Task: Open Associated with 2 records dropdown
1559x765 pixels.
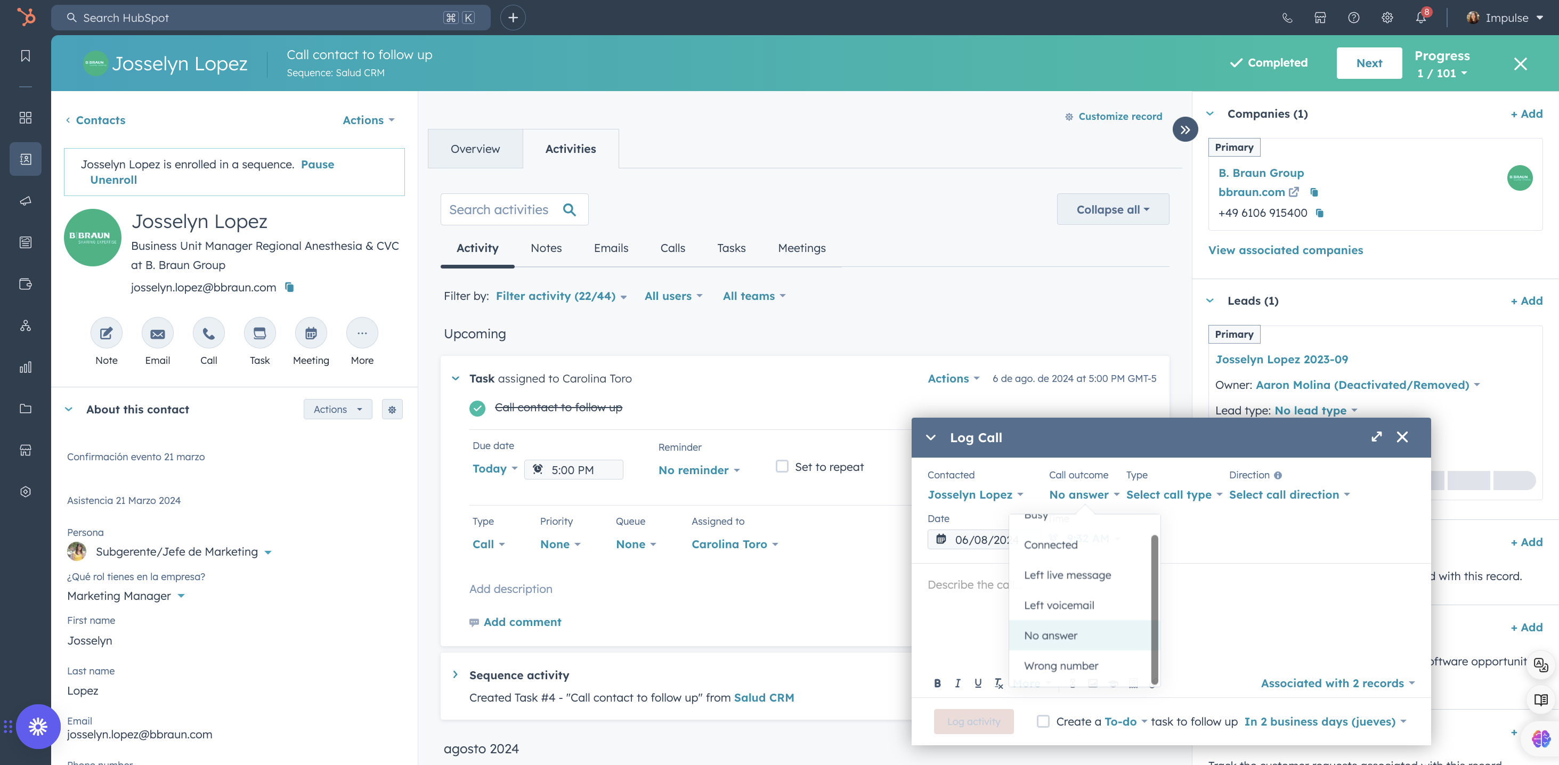Action: pyautogui.click(x=1337, y=683)
